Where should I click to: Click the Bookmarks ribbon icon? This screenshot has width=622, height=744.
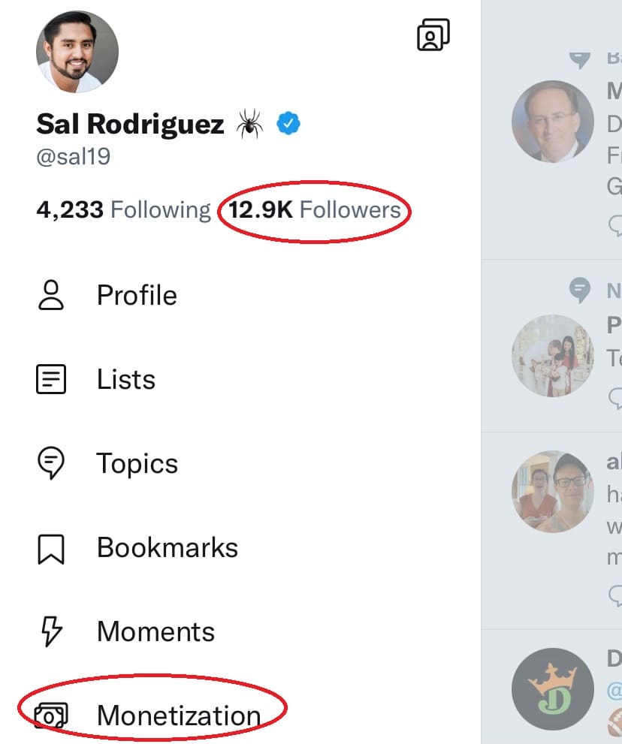pos(51,549)
